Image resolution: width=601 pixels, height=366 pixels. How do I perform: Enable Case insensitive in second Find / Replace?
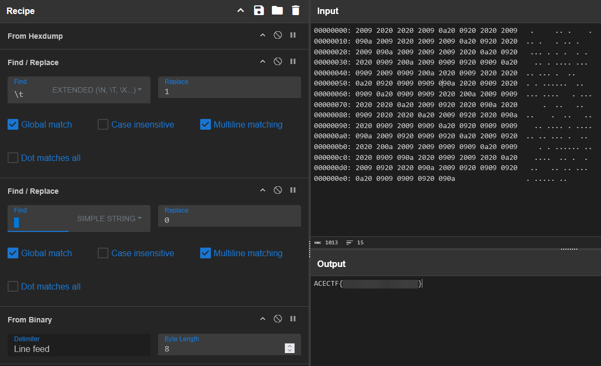click(103, 254)
